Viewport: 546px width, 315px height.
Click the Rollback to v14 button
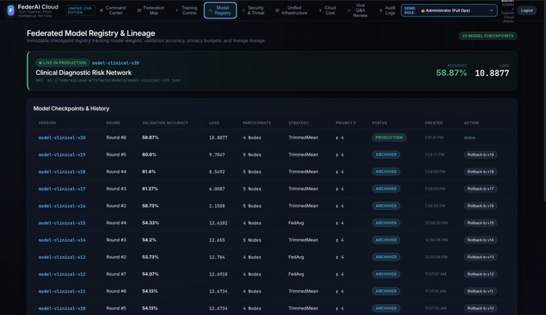pos(480,240)
